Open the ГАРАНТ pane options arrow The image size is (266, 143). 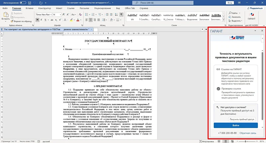(255, 31)
